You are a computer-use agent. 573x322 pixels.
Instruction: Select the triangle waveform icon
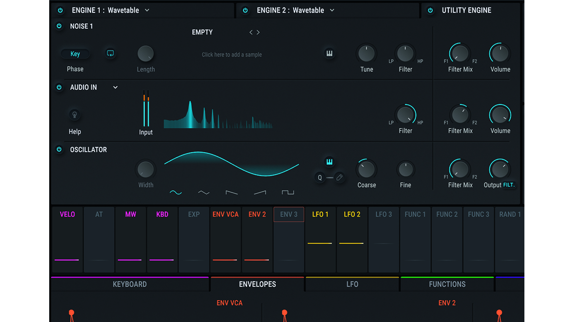(x=204, y=193)
